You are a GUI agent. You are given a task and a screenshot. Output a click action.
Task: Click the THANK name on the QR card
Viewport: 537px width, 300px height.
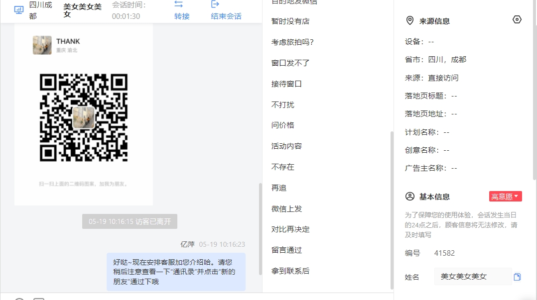coord(68,41)
